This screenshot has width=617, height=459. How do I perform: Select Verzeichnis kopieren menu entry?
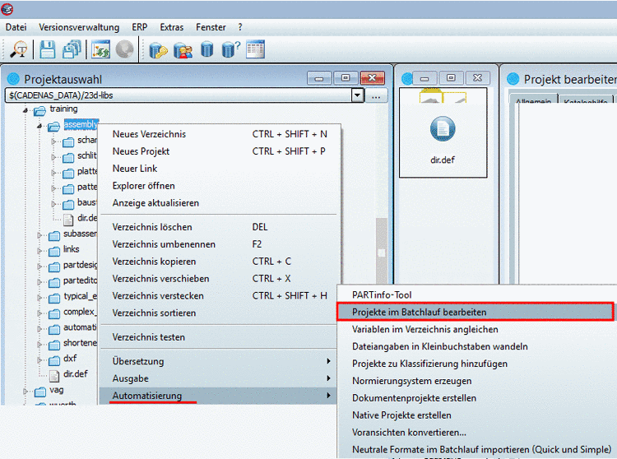[x=219, y=262]
